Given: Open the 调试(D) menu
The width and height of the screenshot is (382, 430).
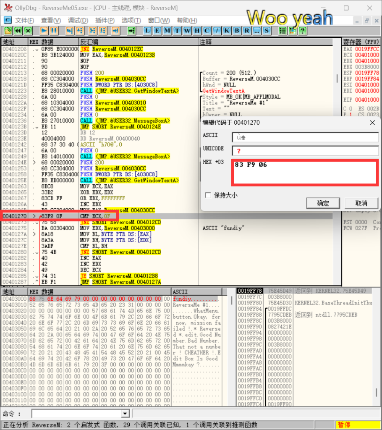Looking at the screenshot, I should click(x=78, y=20).
